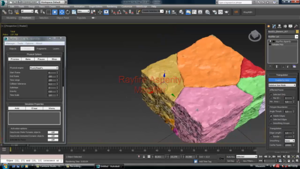
Task: Click the Enabled in View button
Action: [282, 80]
